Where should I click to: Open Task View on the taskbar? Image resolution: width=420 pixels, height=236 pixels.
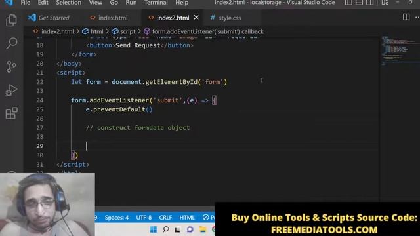coord(177,229)
